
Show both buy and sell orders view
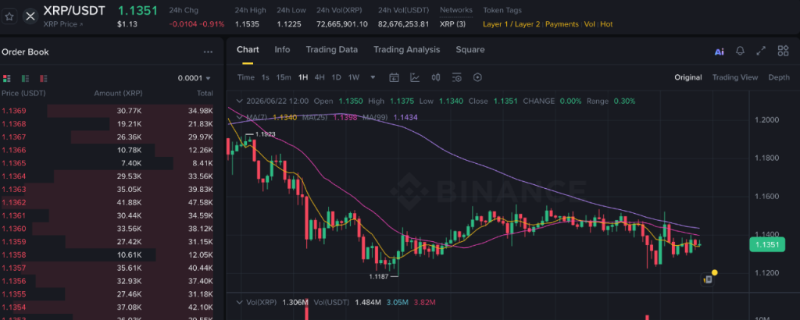coord(6,79)
